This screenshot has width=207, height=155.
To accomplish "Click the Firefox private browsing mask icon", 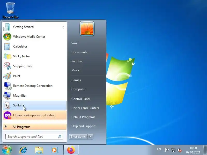I will pyautogui.click(x=8, y=115).
